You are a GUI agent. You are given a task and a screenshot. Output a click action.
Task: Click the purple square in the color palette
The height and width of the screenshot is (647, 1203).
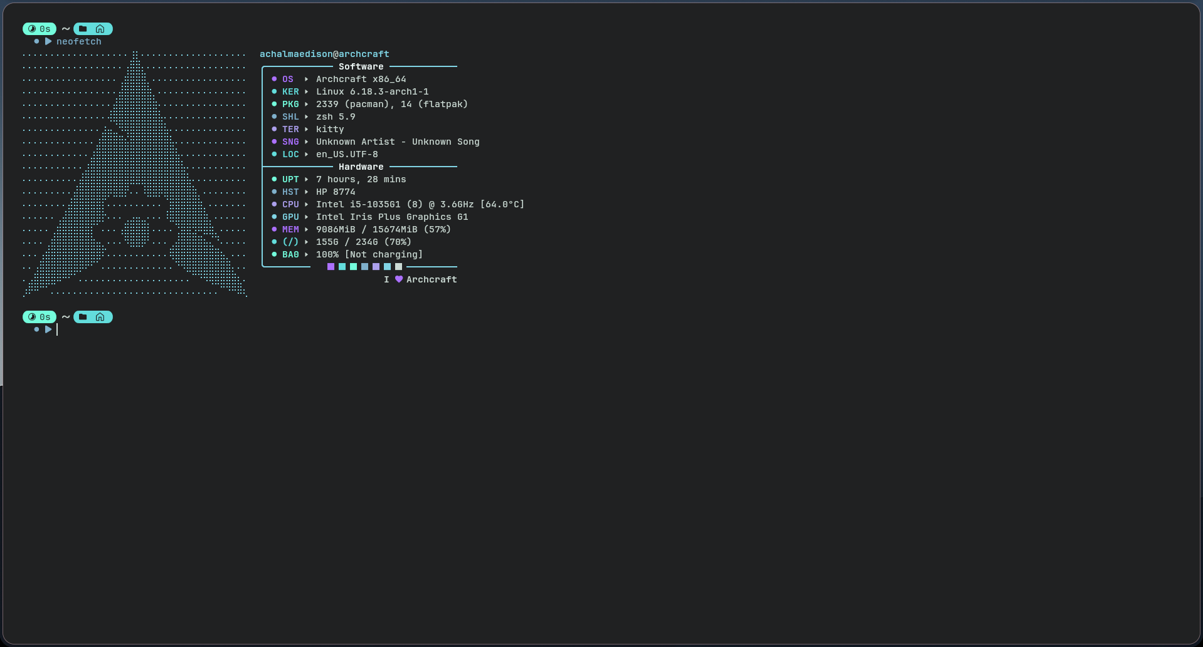click(331, 267)
